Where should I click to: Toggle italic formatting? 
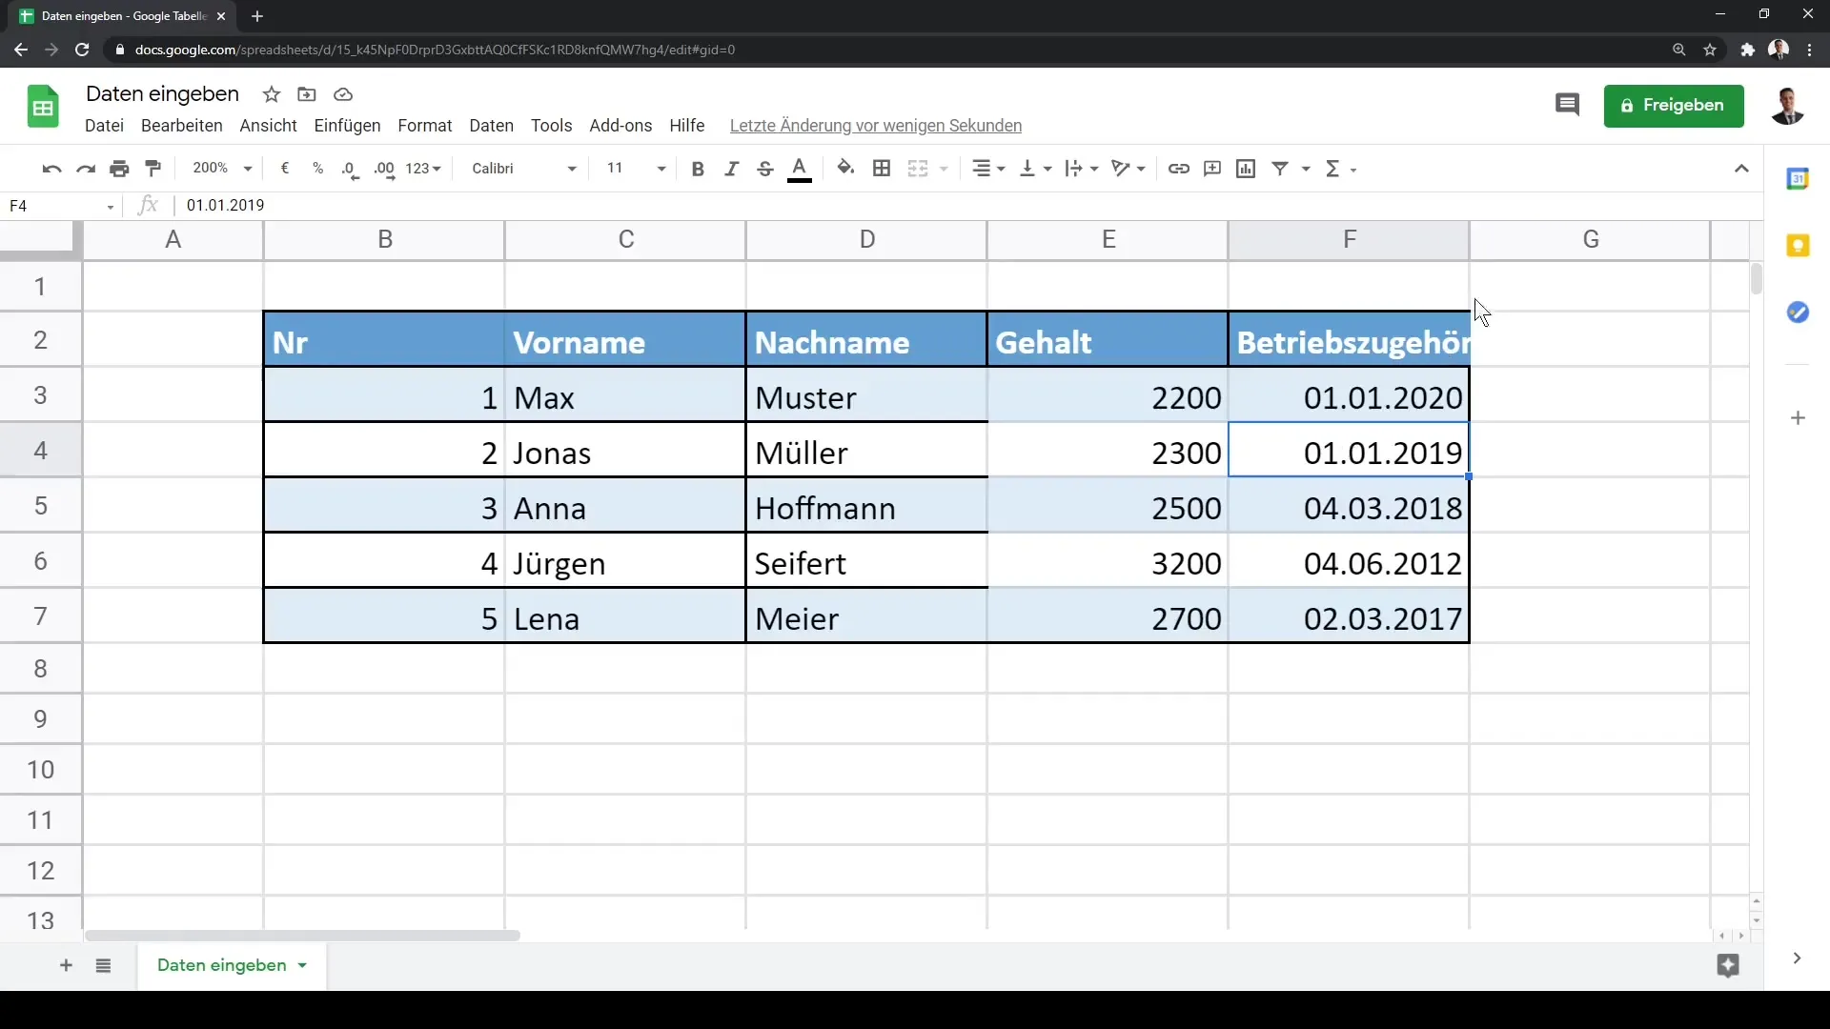[731, 169]
